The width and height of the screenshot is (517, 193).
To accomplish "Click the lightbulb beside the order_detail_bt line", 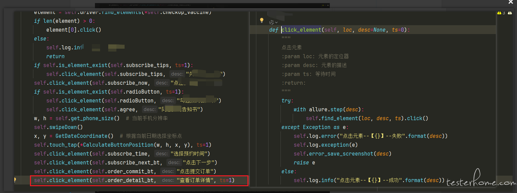I will click(15, 180).
